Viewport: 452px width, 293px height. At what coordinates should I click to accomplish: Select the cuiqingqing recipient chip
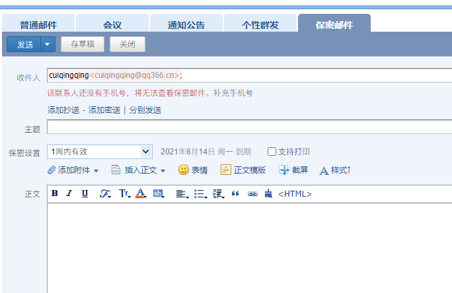(116, 75)
